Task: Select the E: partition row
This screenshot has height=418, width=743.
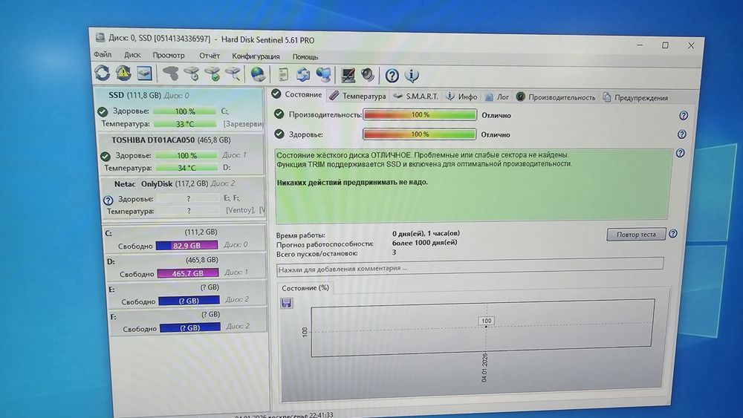Action: (x=187, y=294)
